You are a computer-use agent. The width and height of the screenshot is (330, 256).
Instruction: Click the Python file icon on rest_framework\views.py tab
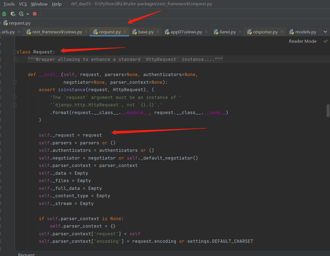29,32
